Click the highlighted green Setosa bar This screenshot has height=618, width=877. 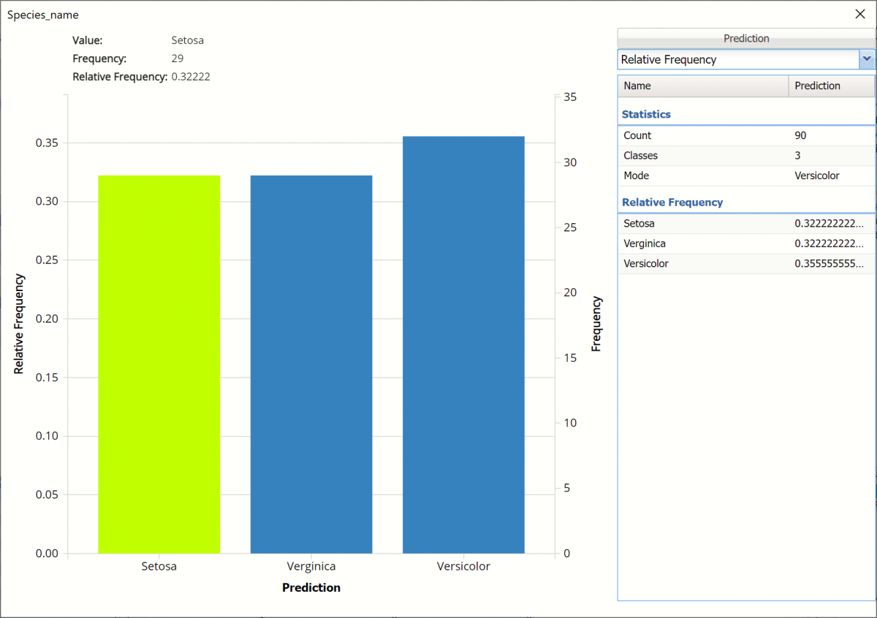point(159,366)
